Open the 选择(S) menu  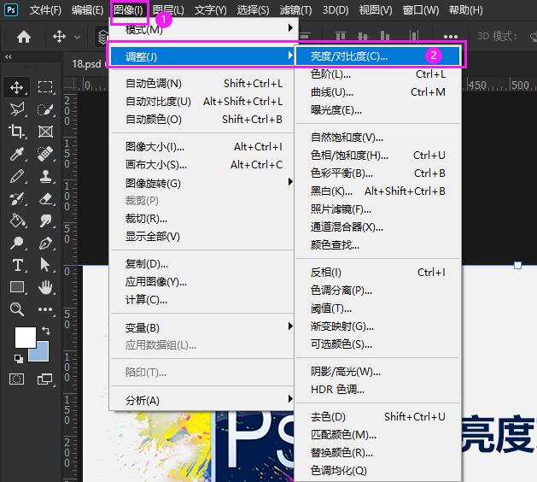[x=253, y=10]
